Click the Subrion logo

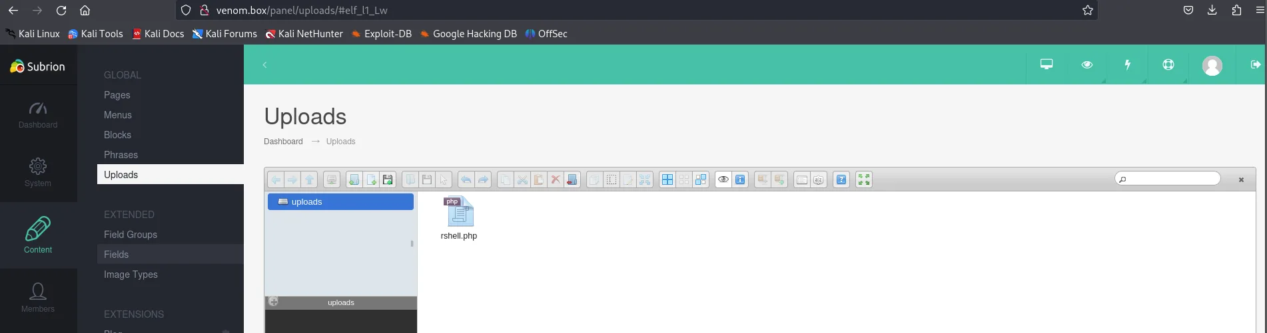pos(38,66)
